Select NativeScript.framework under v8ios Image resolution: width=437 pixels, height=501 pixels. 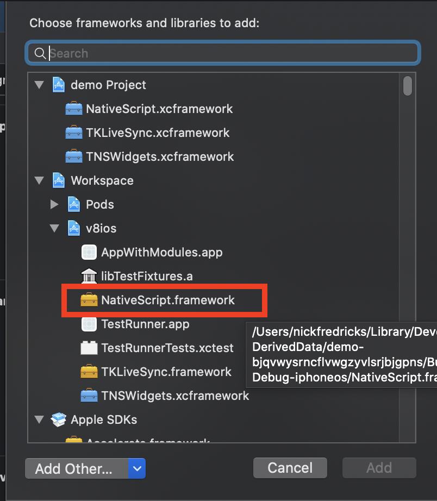click(168, 300)
